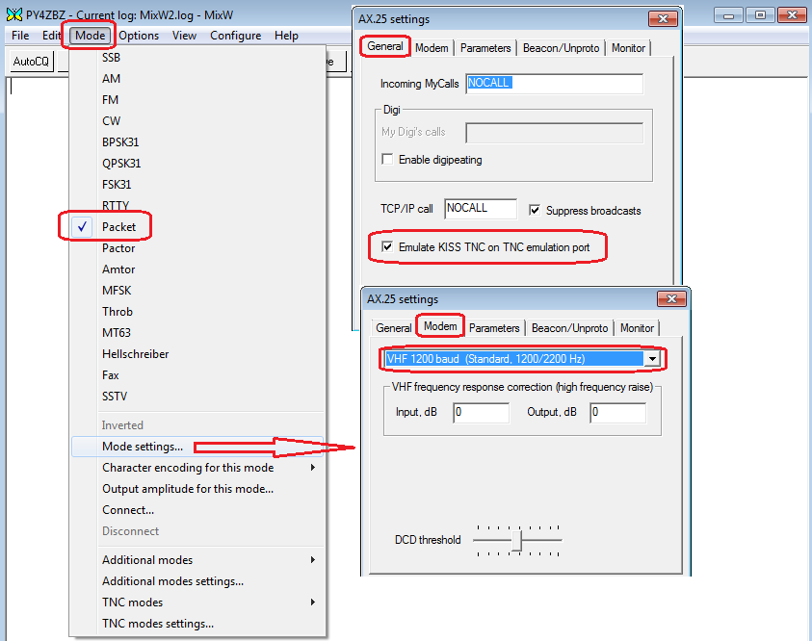This screenshot has width=812, height=641.
Task: Click the Incoming MyCalls input field
Action: [x=554, y=84]
